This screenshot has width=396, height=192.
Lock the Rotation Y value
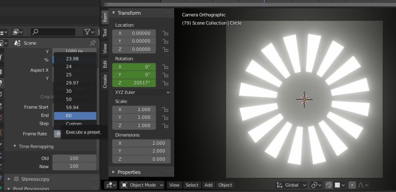165,75
